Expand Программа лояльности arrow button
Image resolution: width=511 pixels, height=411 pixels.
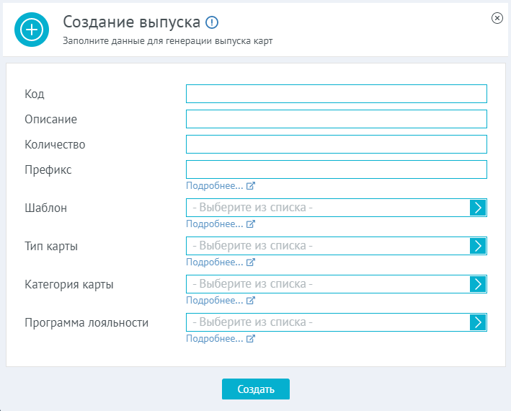[x=478, y=322]
